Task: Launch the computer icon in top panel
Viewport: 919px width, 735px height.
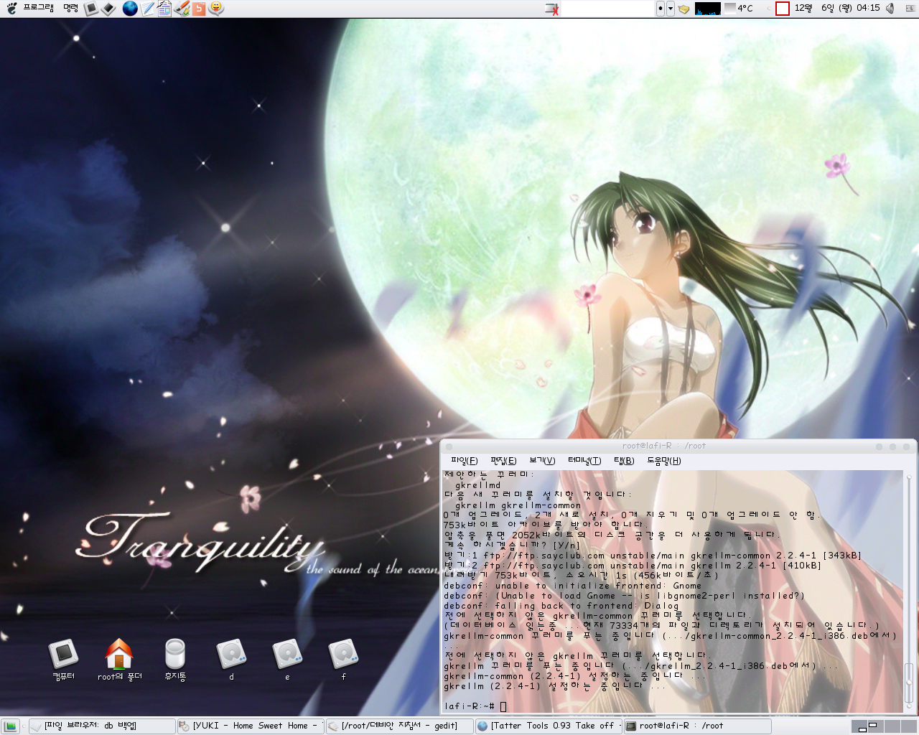Action: pyautogui.click(x=91, y=9)
